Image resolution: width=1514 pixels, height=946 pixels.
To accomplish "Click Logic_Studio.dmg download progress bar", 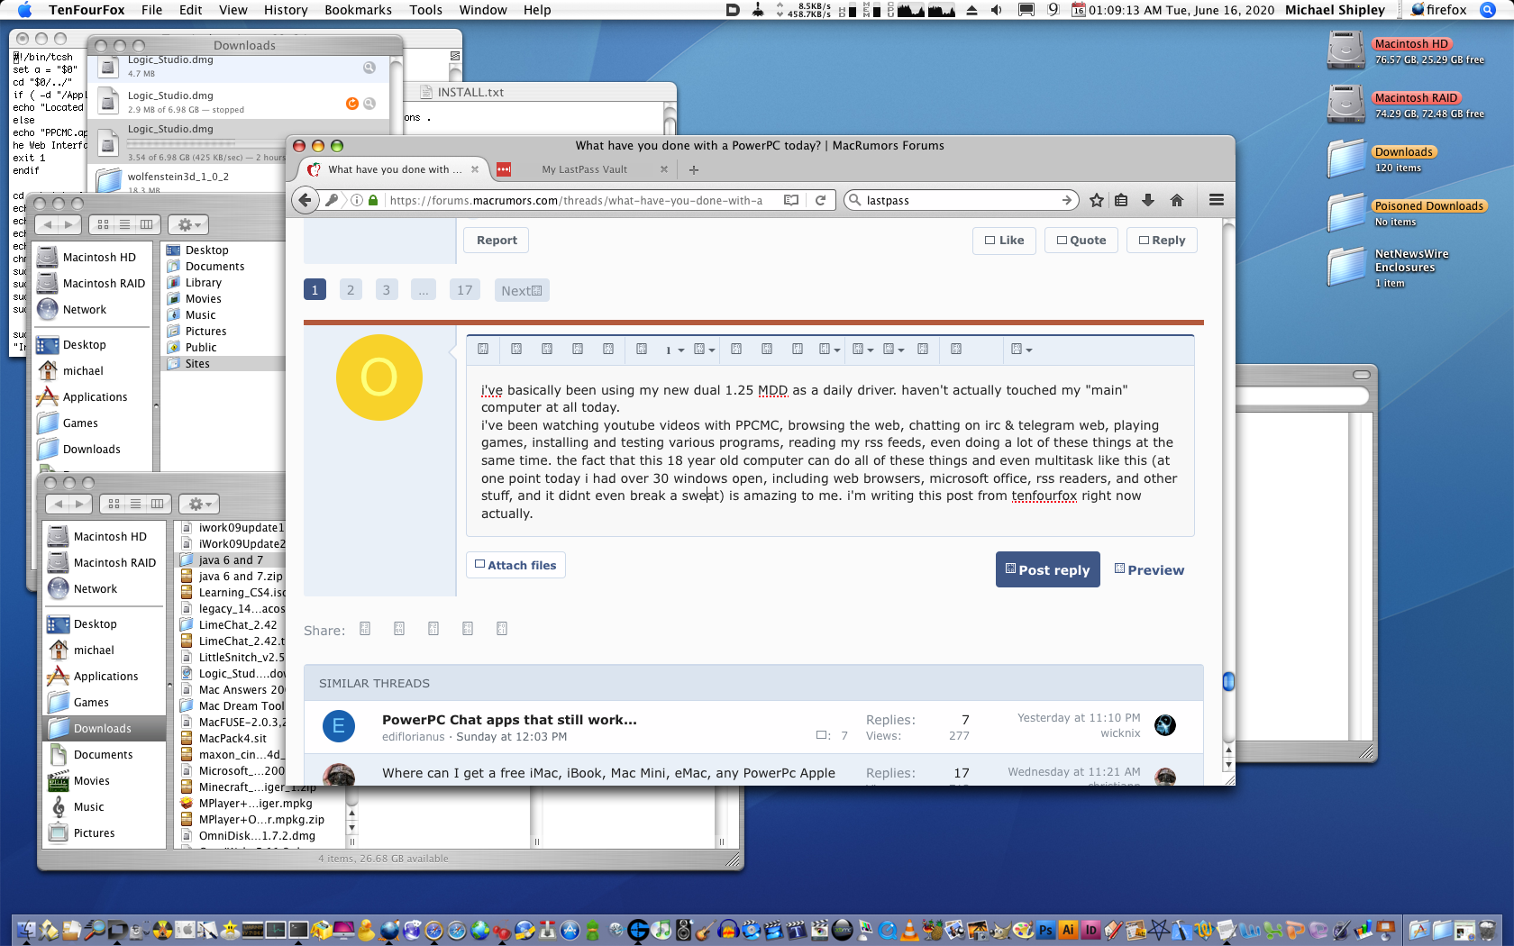I will (x=181, y=144).
